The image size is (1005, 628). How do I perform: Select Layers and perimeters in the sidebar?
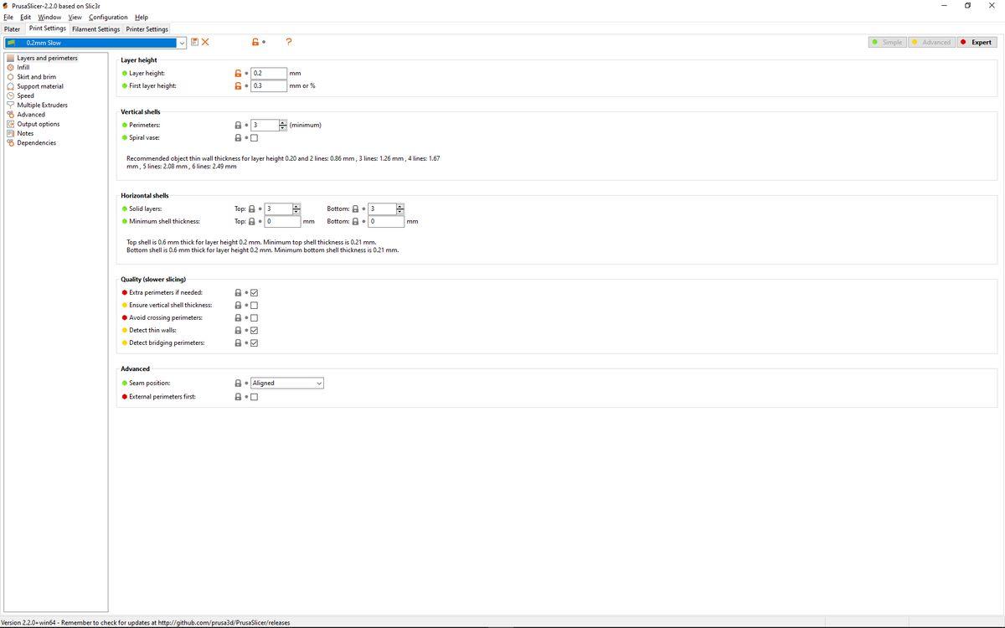tap(47, 58)
